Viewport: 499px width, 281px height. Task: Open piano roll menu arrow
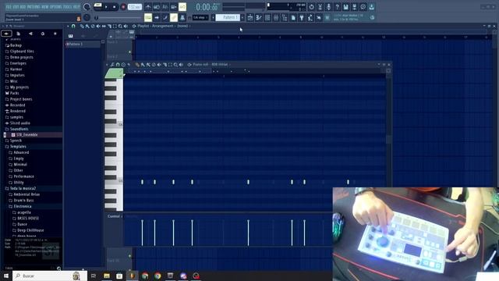(108, 65)
